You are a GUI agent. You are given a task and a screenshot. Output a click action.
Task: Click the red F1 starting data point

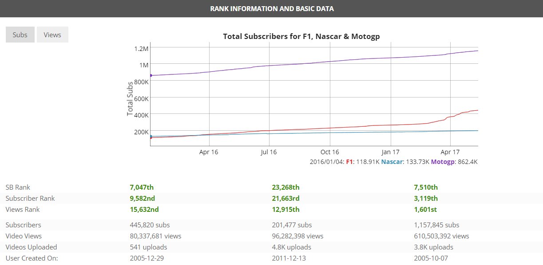[151, 138]
